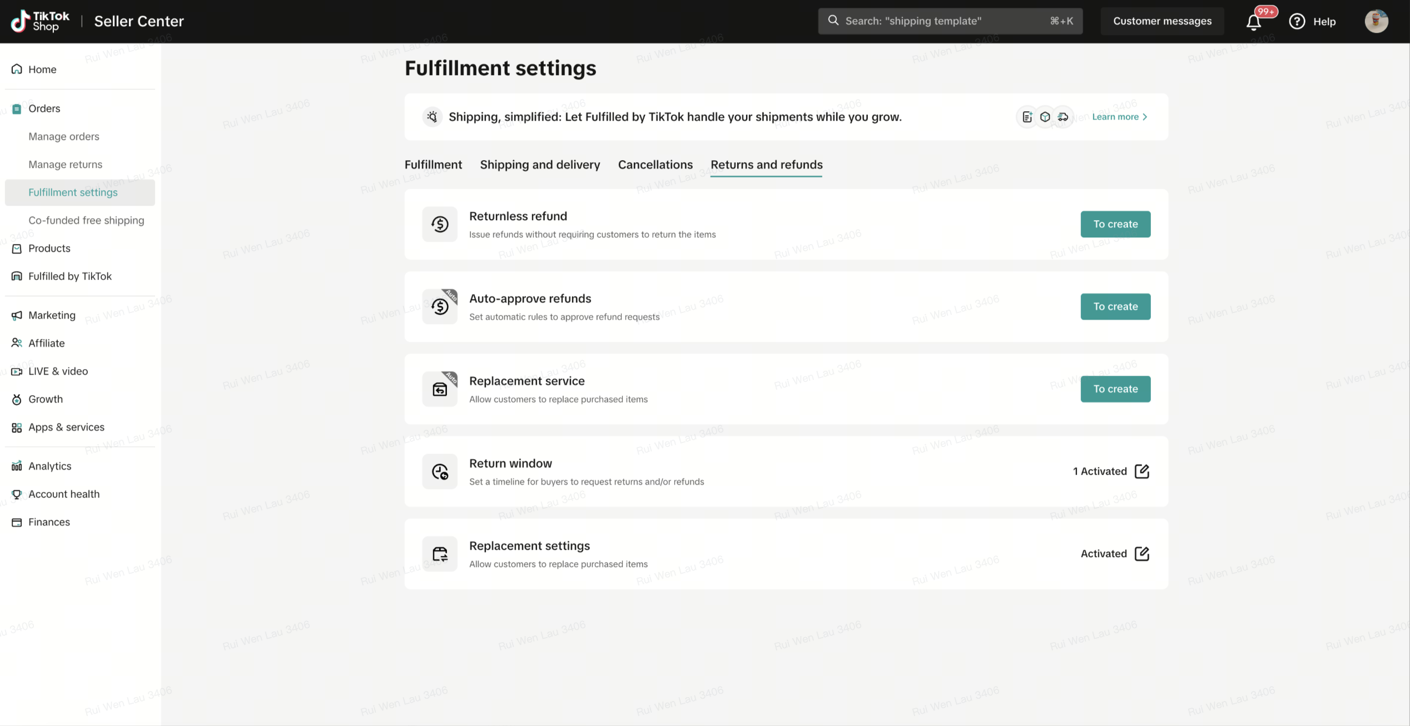This screenshot has width=1410, height=726.
Task: Click the TikTok Shop logo
Action: (x=40, y=22)
